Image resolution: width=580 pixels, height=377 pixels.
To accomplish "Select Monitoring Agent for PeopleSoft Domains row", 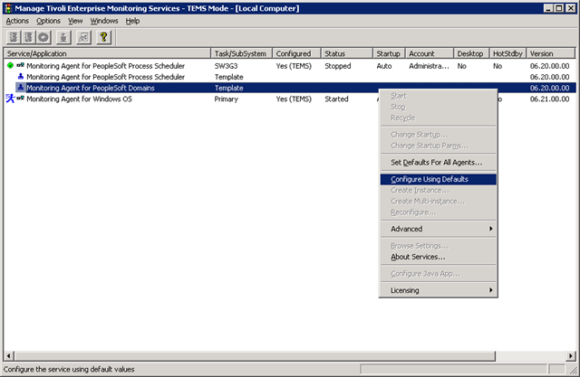I will 290,88.
